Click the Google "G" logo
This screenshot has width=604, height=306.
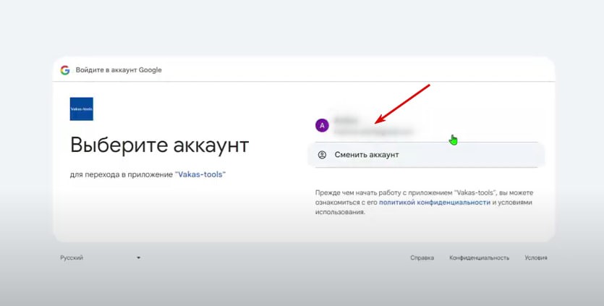pos(65,70)
